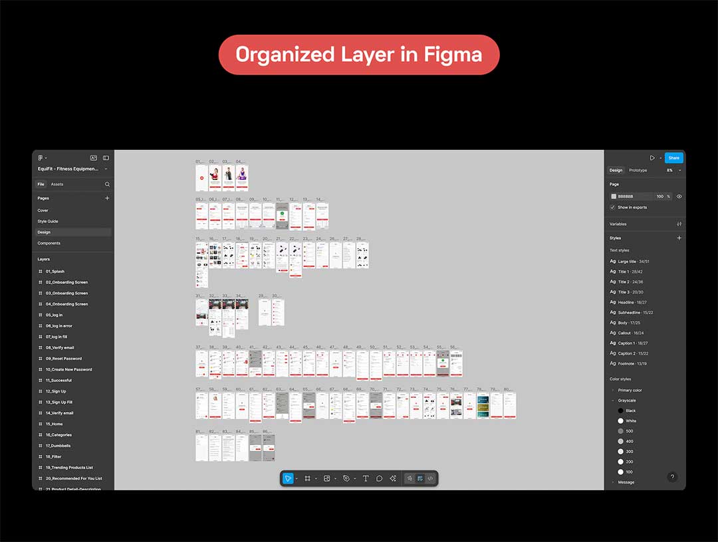718x542 pixels.
Task: Open the zoom percentage dropdown
Action: point(674,170)
